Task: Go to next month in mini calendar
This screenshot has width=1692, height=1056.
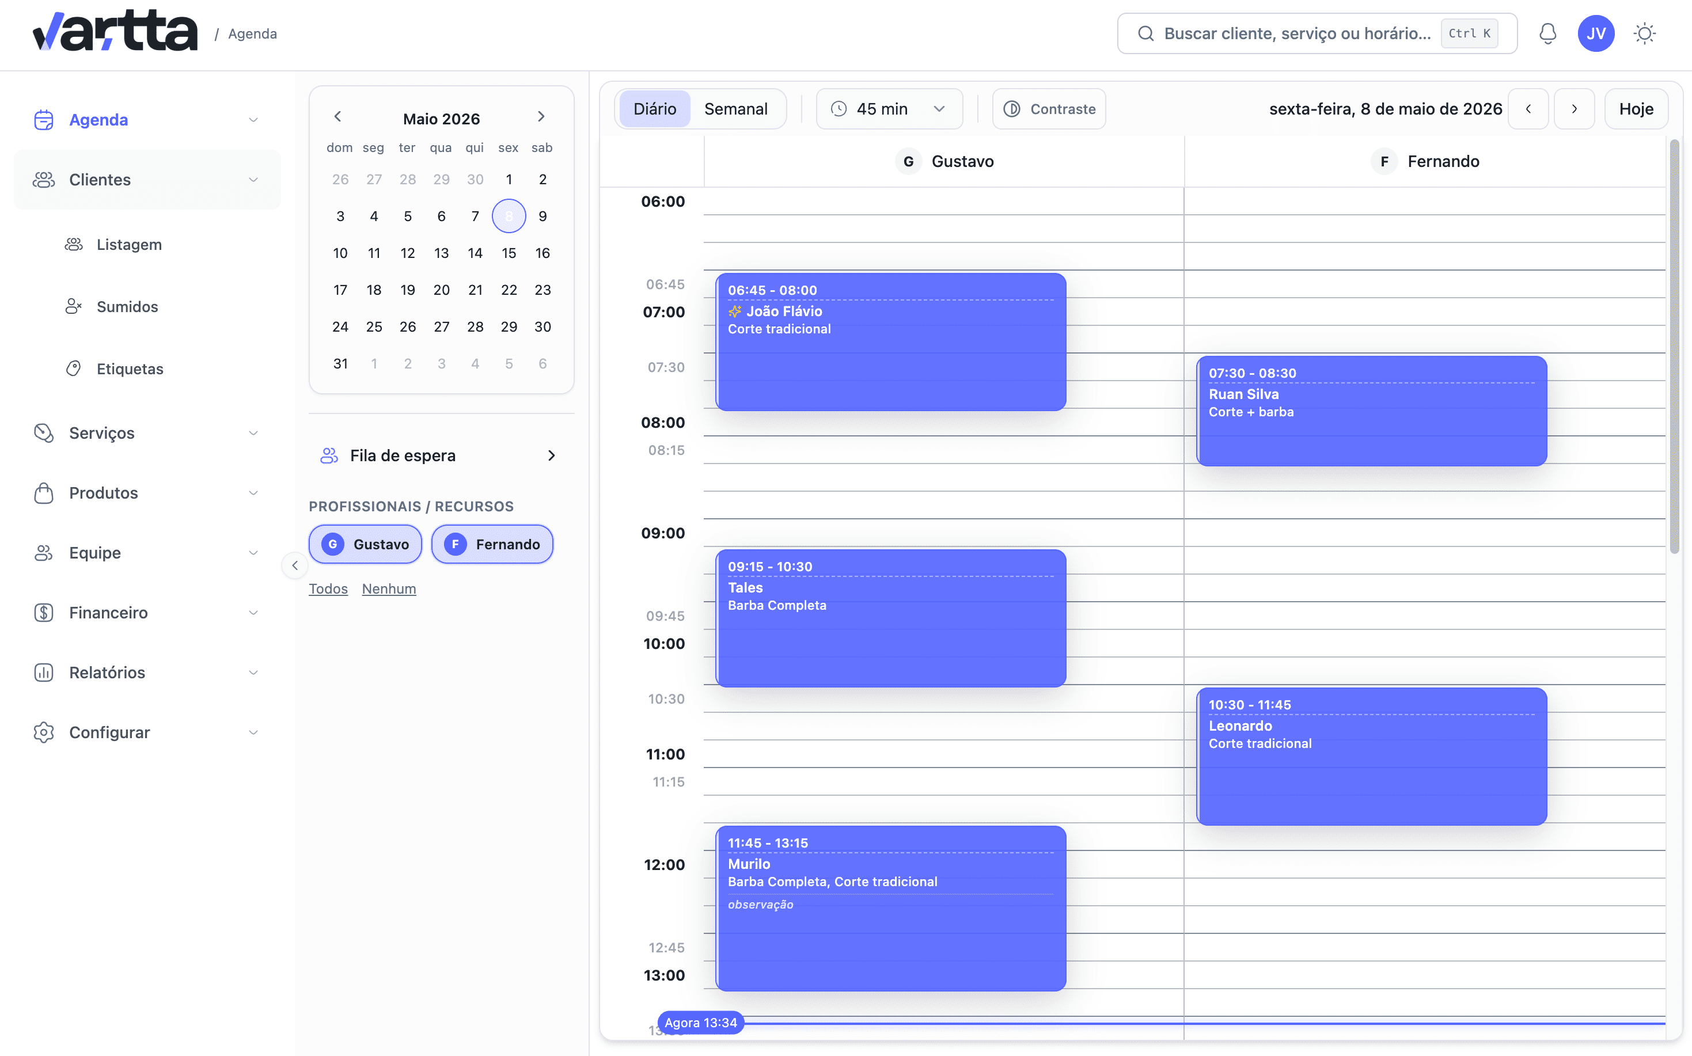Action: click(x=541, y=117)
